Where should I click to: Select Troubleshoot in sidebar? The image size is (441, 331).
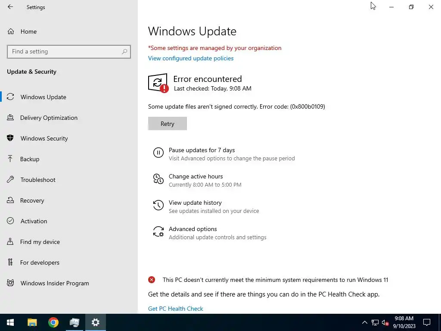click(x=38, y=180)
